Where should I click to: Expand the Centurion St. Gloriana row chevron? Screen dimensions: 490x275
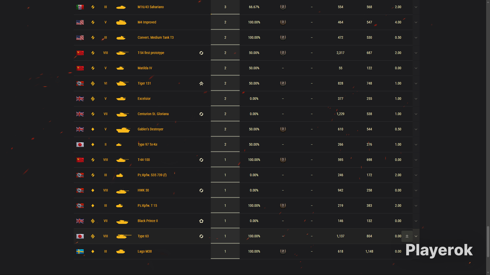click(x=416, y=114)
